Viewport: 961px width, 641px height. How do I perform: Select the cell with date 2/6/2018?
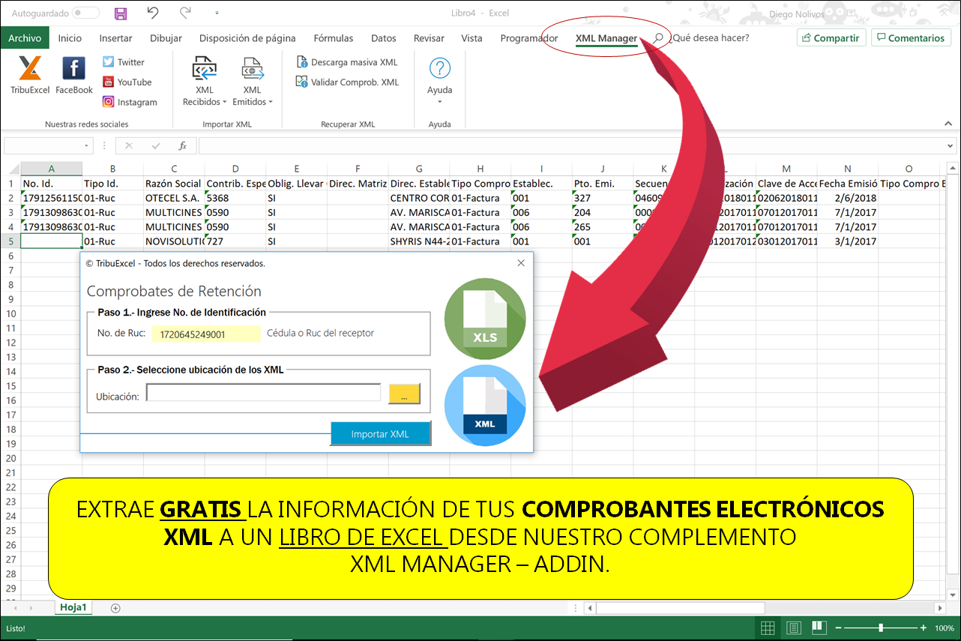click(x=848, y=198)
